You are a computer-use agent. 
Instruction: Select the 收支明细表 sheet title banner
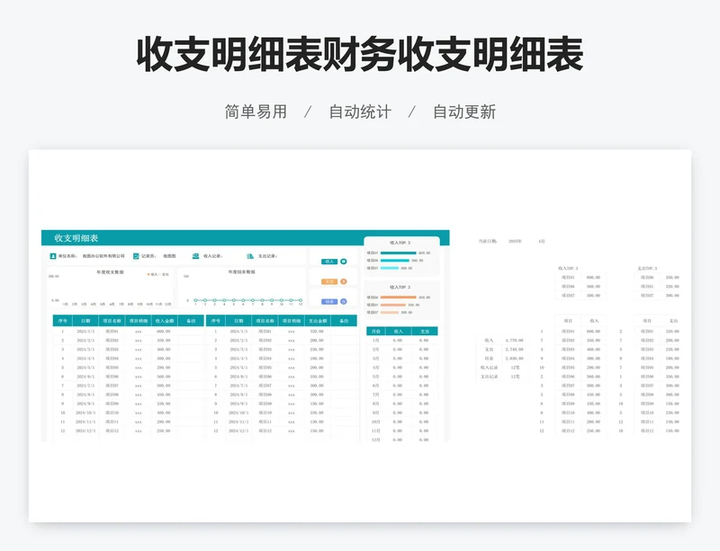pos(245,237)
